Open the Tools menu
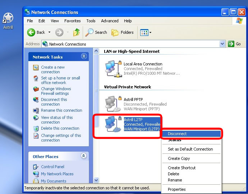248x194 pixels. 91,21
